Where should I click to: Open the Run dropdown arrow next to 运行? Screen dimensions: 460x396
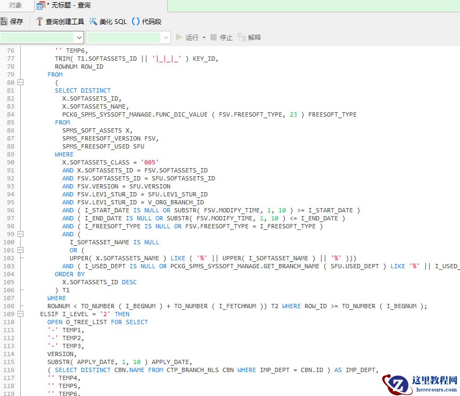pyautogui.click(x=204, y=38)
